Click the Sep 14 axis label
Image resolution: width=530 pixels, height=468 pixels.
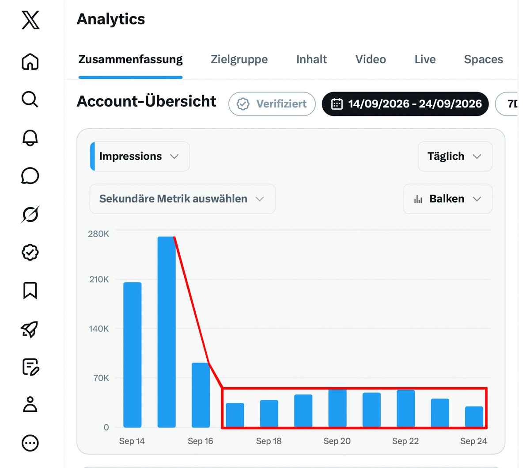132,441
